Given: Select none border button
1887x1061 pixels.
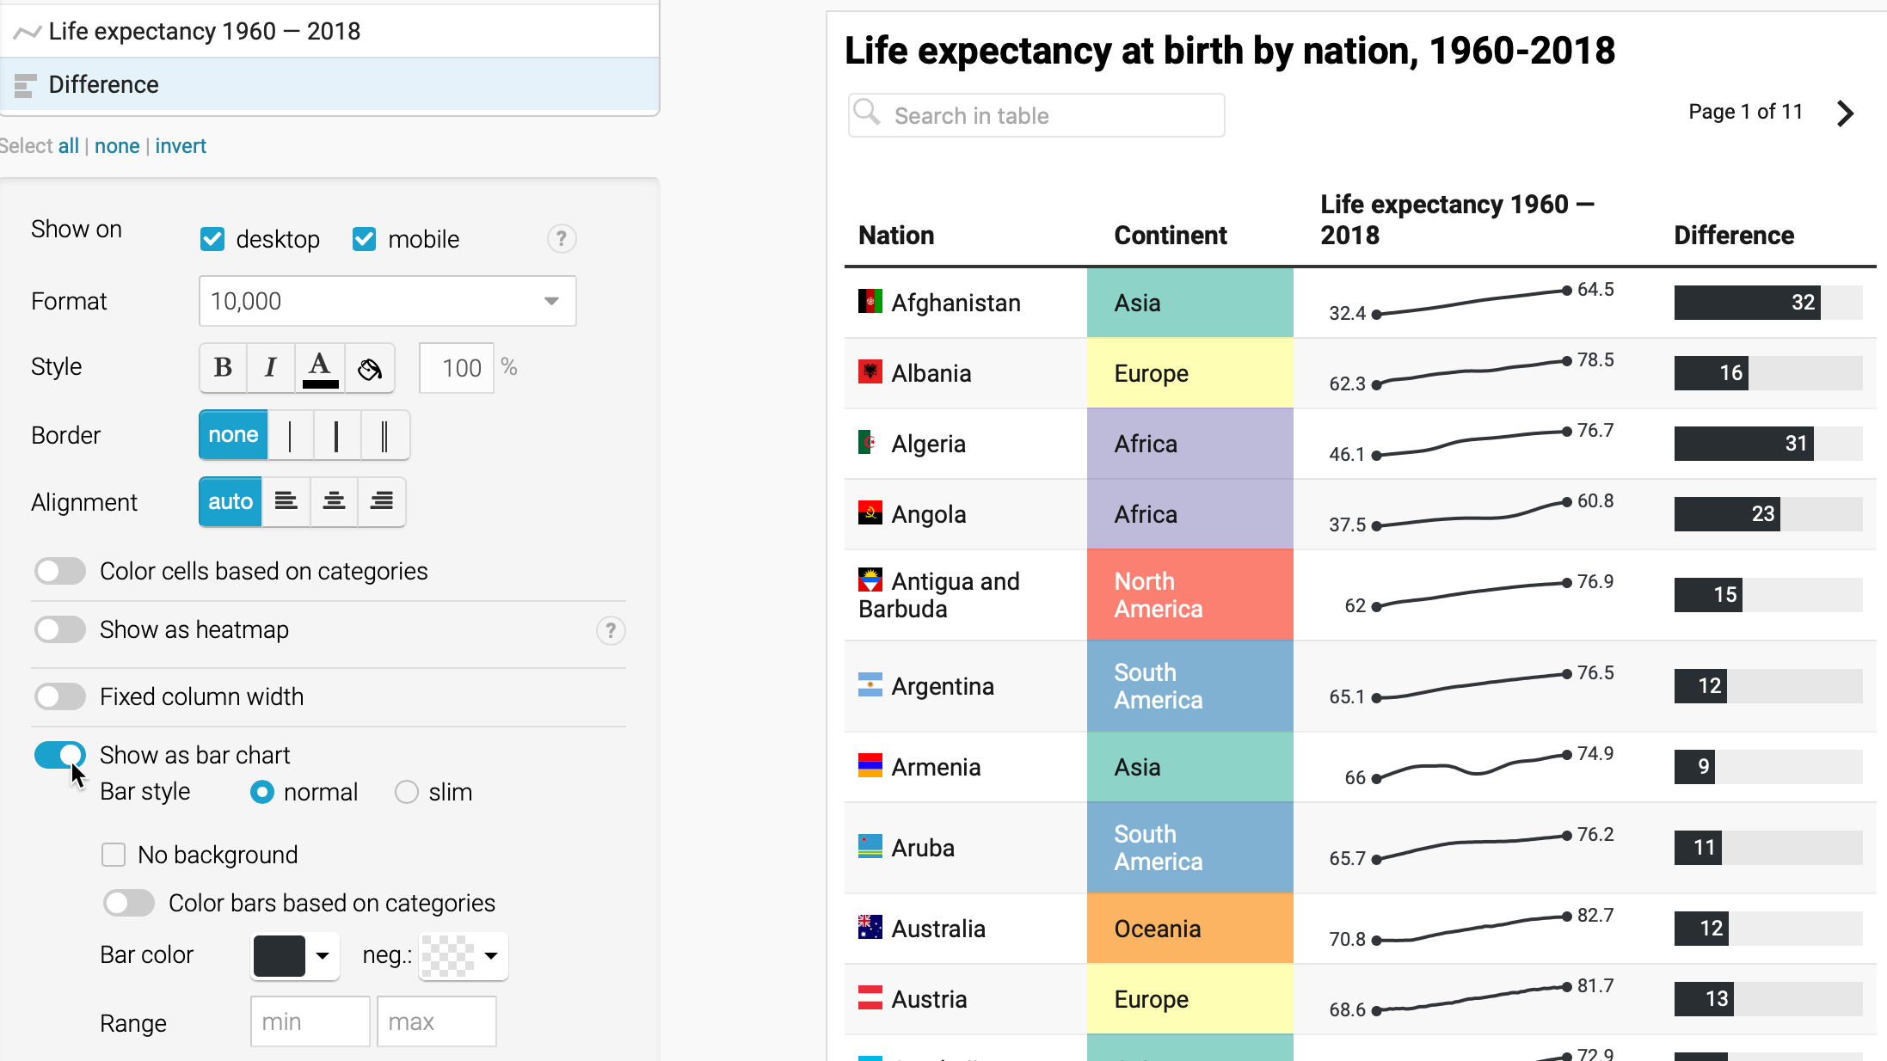Looking at the screenshot, I should pyautogui.click(x=233, y=435).
